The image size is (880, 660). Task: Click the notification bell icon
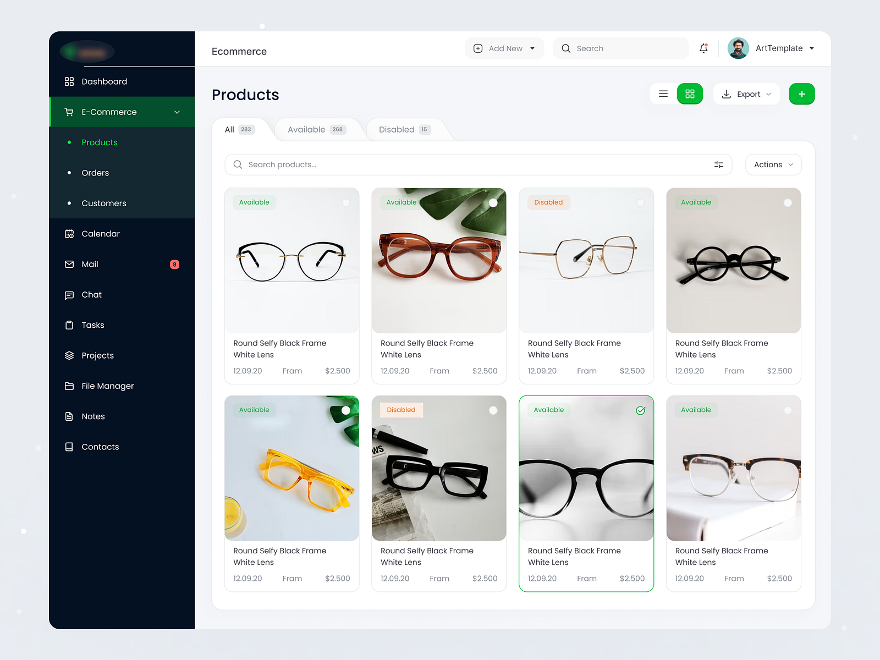[x=703, y=48]
